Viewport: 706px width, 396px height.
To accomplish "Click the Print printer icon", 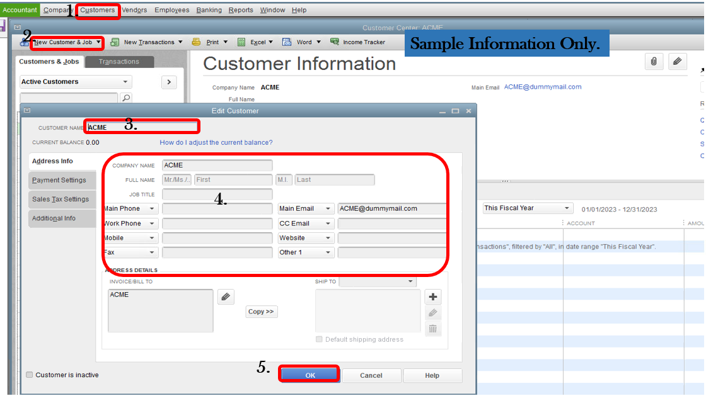I will [196, 42].
